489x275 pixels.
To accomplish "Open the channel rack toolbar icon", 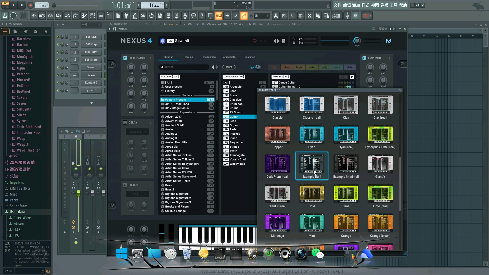I will tap(93, 16).
